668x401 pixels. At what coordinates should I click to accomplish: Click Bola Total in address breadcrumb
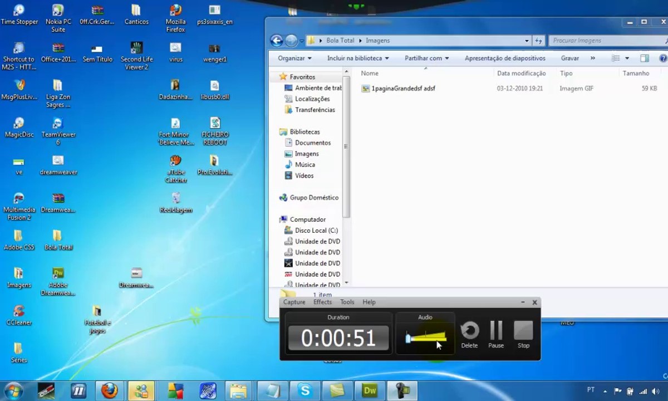(x=340, y=41)
